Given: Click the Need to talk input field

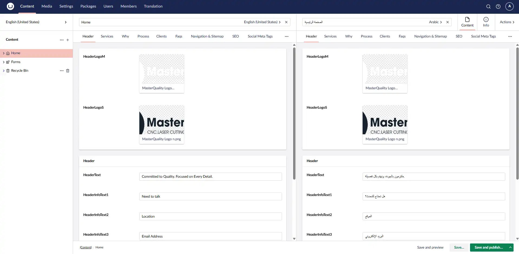Looking at the screenshot, I should (x=211, y=197).
